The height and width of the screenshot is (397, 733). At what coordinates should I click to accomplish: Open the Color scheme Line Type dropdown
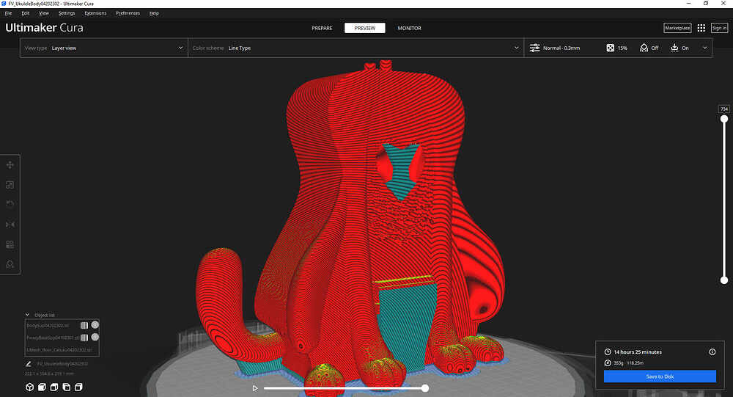(x=356, y=48)
